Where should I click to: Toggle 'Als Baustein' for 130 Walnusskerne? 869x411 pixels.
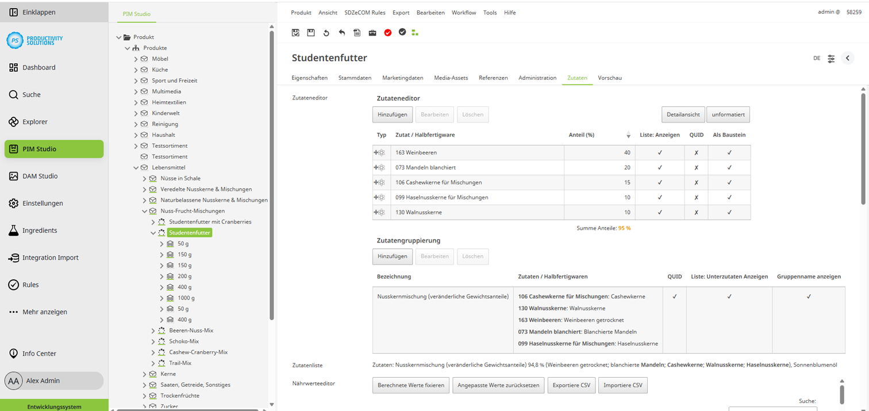[730, 212]
